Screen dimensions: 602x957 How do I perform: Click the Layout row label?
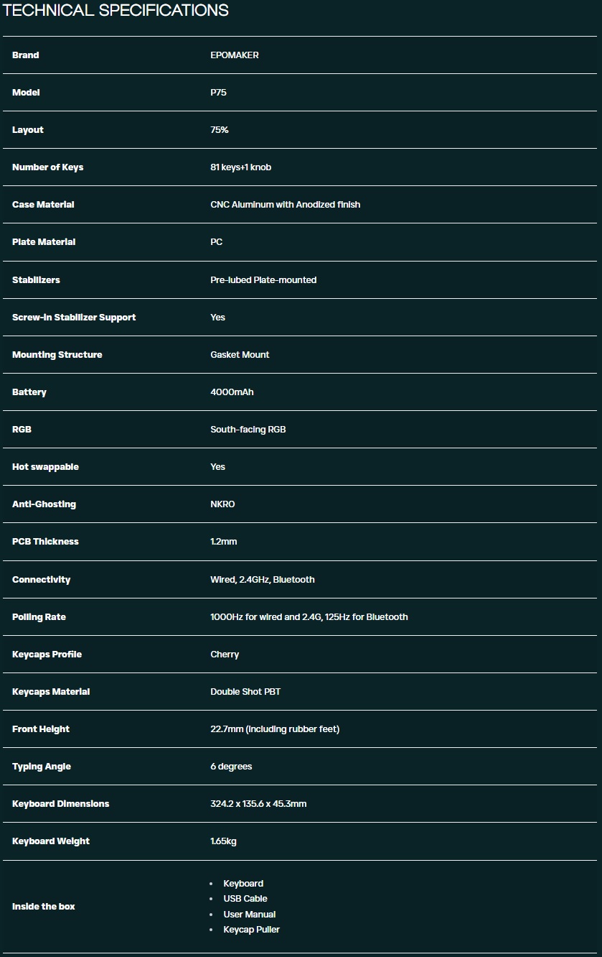click(28, 130)
